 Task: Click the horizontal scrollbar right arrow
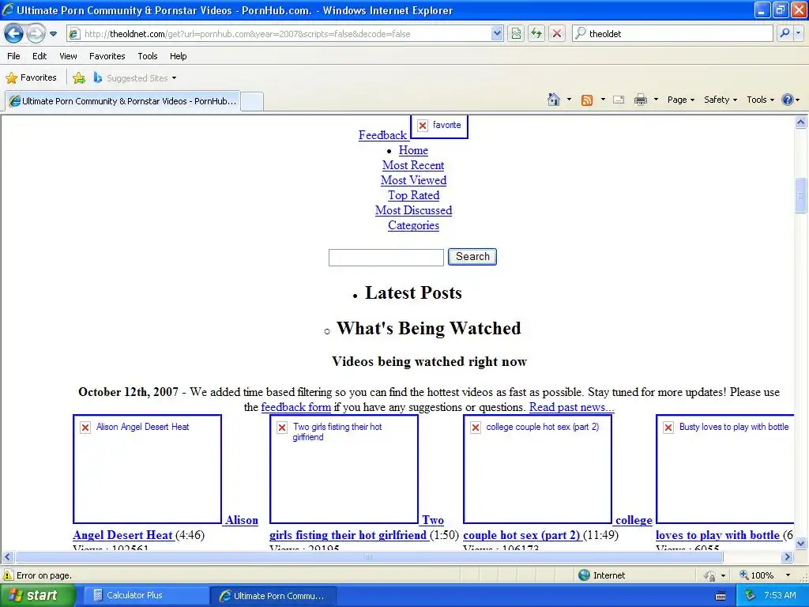tap(788, 557)
